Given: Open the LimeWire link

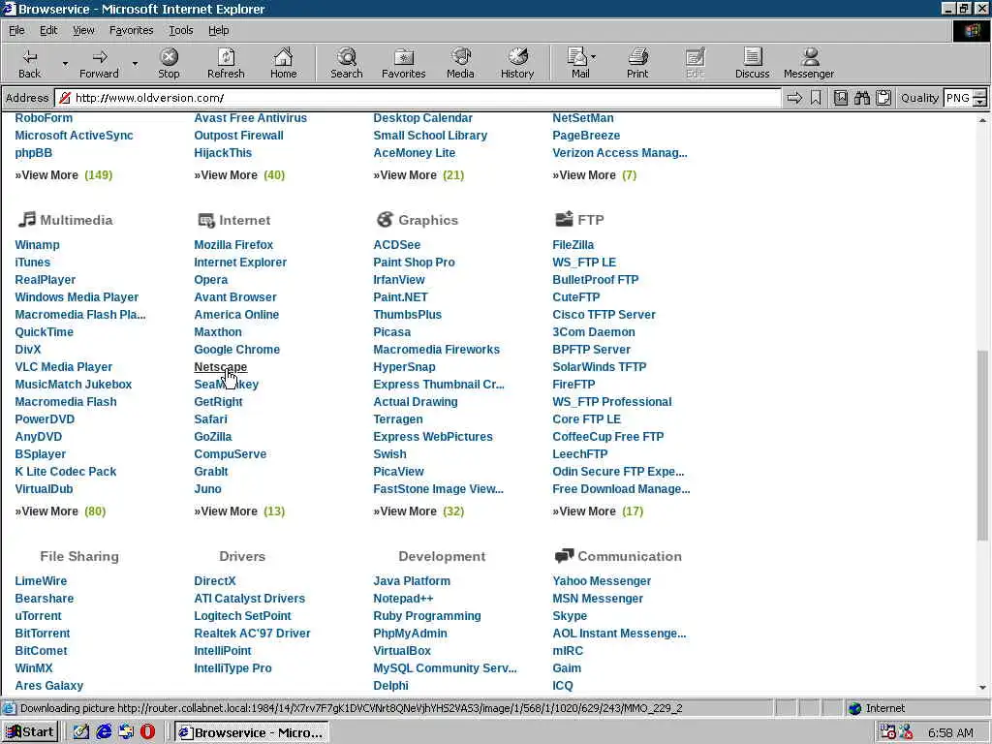Looking at the screenshot, I should tap(41, 581).
